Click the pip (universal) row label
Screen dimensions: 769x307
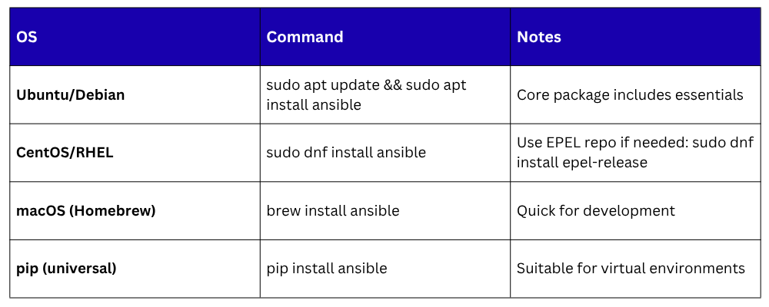(66, 269)
